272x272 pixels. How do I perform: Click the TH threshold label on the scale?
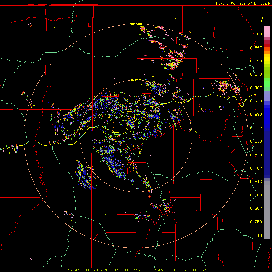pyautogui.click(x=260, y=235)
